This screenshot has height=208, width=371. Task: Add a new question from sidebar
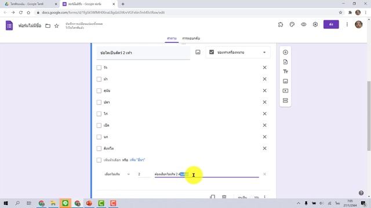(x=285, y=53)
